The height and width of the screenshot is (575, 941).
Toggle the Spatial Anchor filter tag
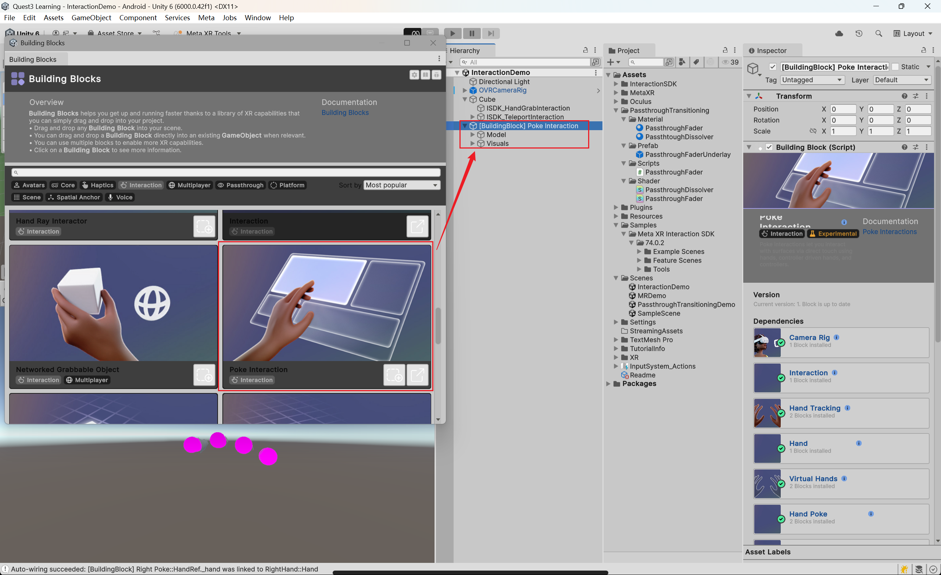(x=74, y=197)
